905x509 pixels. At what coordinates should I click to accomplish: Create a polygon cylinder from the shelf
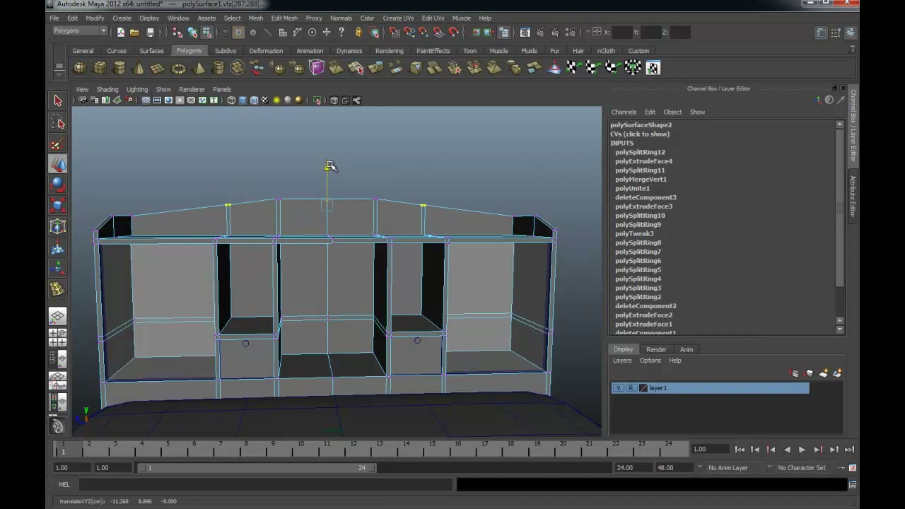click(119, 68)
